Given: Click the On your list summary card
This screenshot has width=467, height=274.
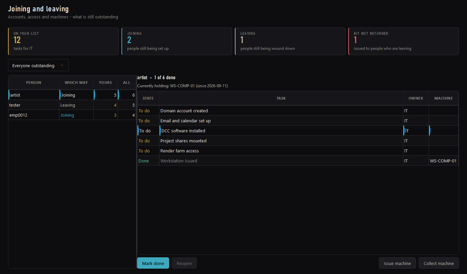Looking at the screenshot, I should coord(63,41).
